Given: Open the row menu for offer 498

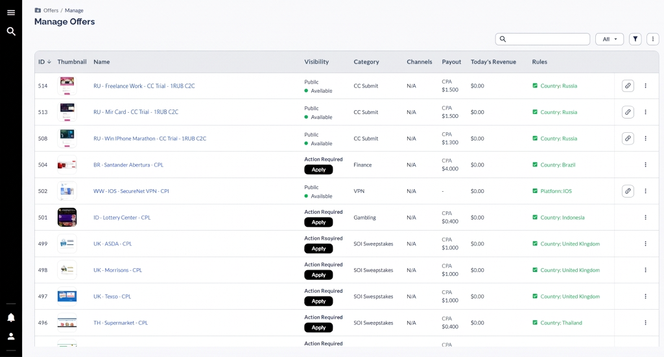Looking at the screenshot, I should tap(645, 270).
